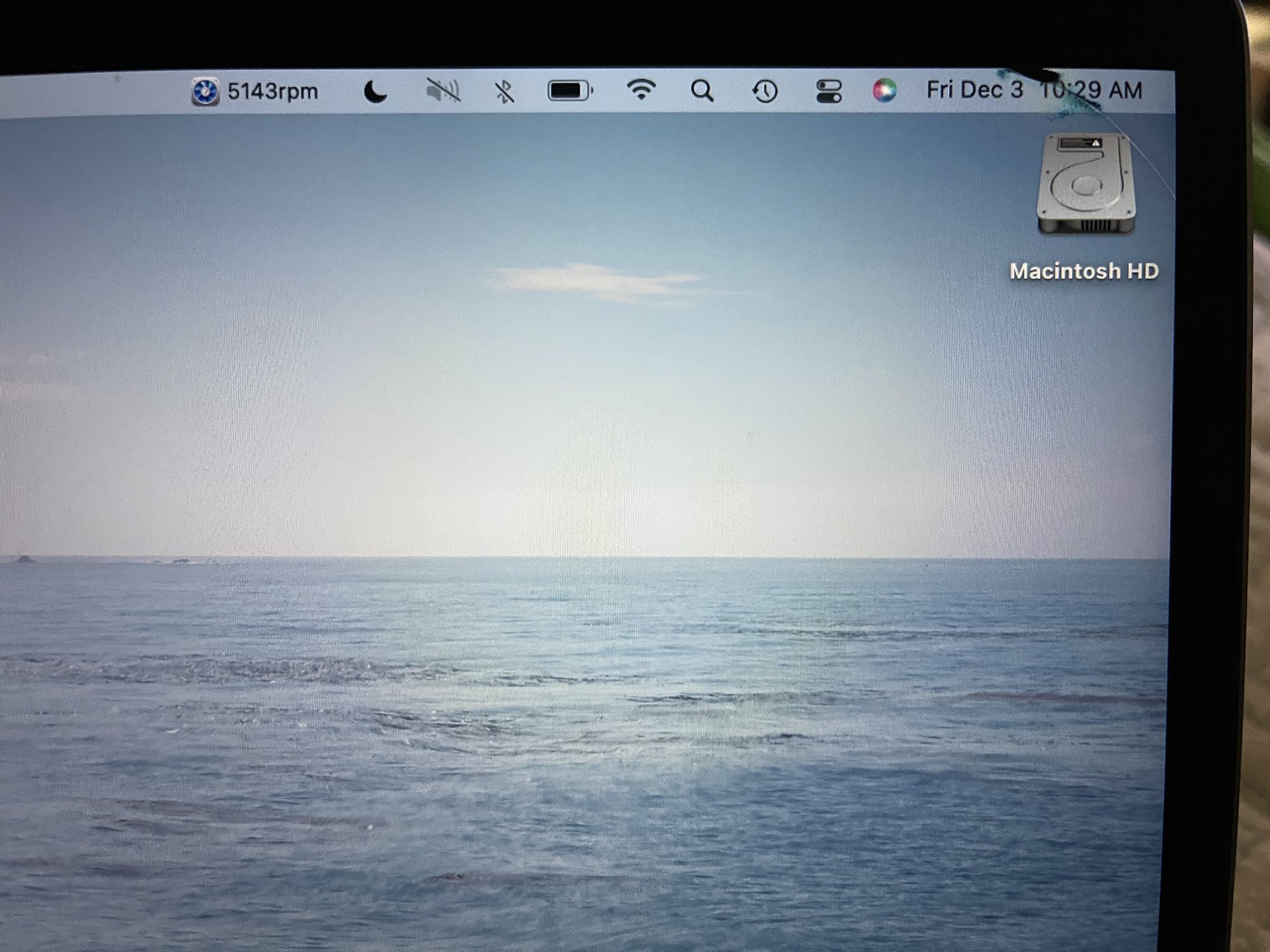Toggle Do Not Disturb moon icon
Image resolution: width=1270 pixels, height=952 pixels.
click(x=375, y=92)
